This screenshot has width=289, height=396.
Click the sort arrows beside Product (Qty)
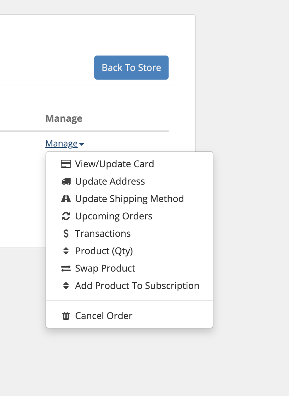tap(66, 251)
